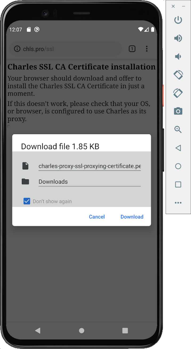This screenshot has height=349, width=191.
Task: Click the emulator back triangle icon
Action: [x=178, y=148]
